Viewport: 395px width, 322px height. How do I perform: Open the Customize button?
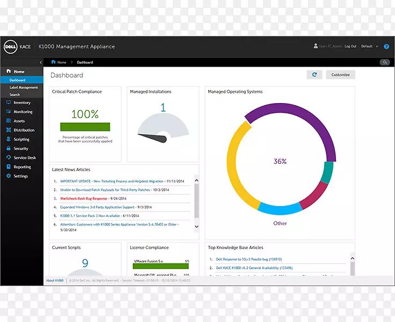(x=340, y=75)
